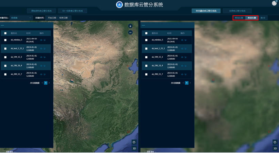Open user avatar in top-right corner
Screen dimensions: 279x153
(274, 3)
